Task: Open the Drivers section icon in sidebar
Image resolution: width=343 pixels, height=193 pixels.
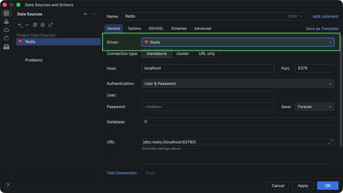Action: [x=6, y=22]
